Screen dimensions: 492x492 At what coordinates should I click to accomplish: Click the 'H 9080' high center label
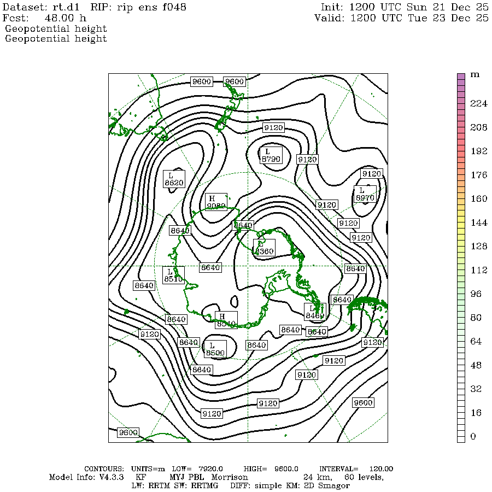216,202
